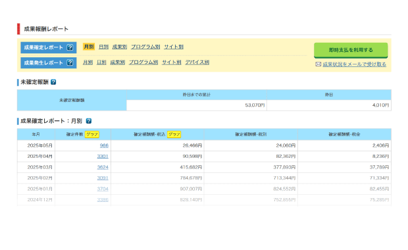408x250 pixels.
Task: Select 月別 in 成果発生レポート row
Action: click(88, 63)
